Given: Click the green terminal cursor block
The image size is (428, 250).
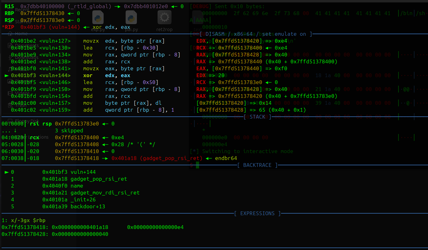Looking at the screenshot, I should pos(197,165).
